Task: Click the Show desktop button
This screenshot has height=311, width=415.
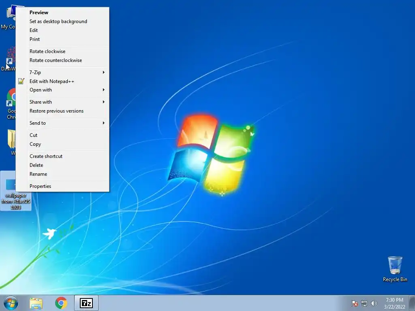Action: (412, 303)
